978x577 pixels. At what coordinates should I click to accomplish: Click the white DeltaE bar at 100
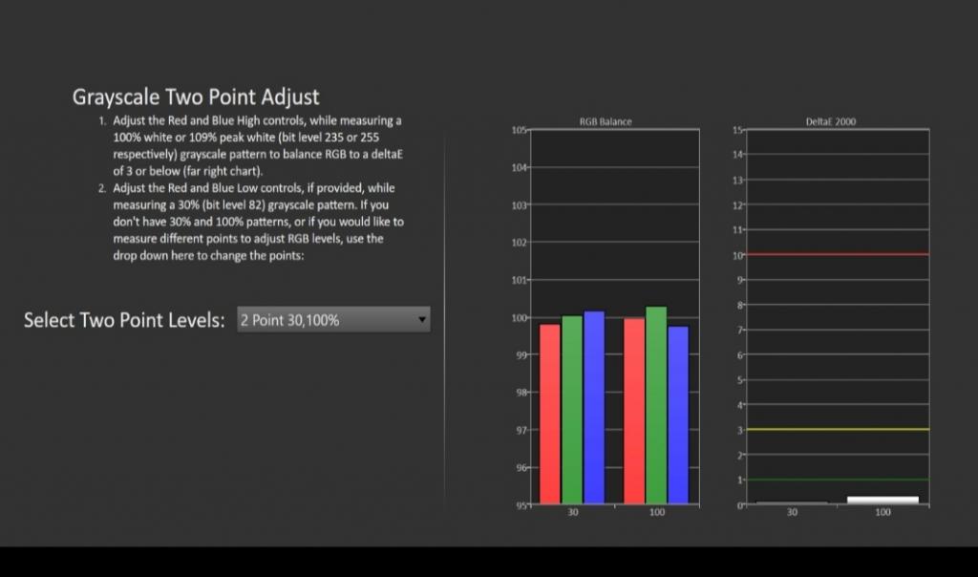tap(882, 500)
